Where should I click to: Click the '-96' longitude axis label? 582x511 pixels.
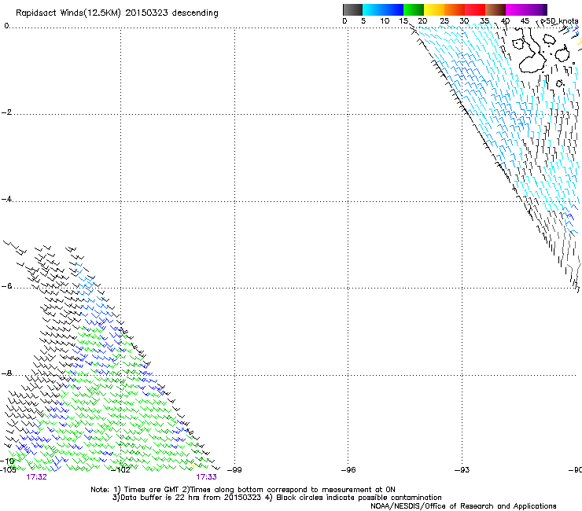pyautogui.click(x=348, y=470)
